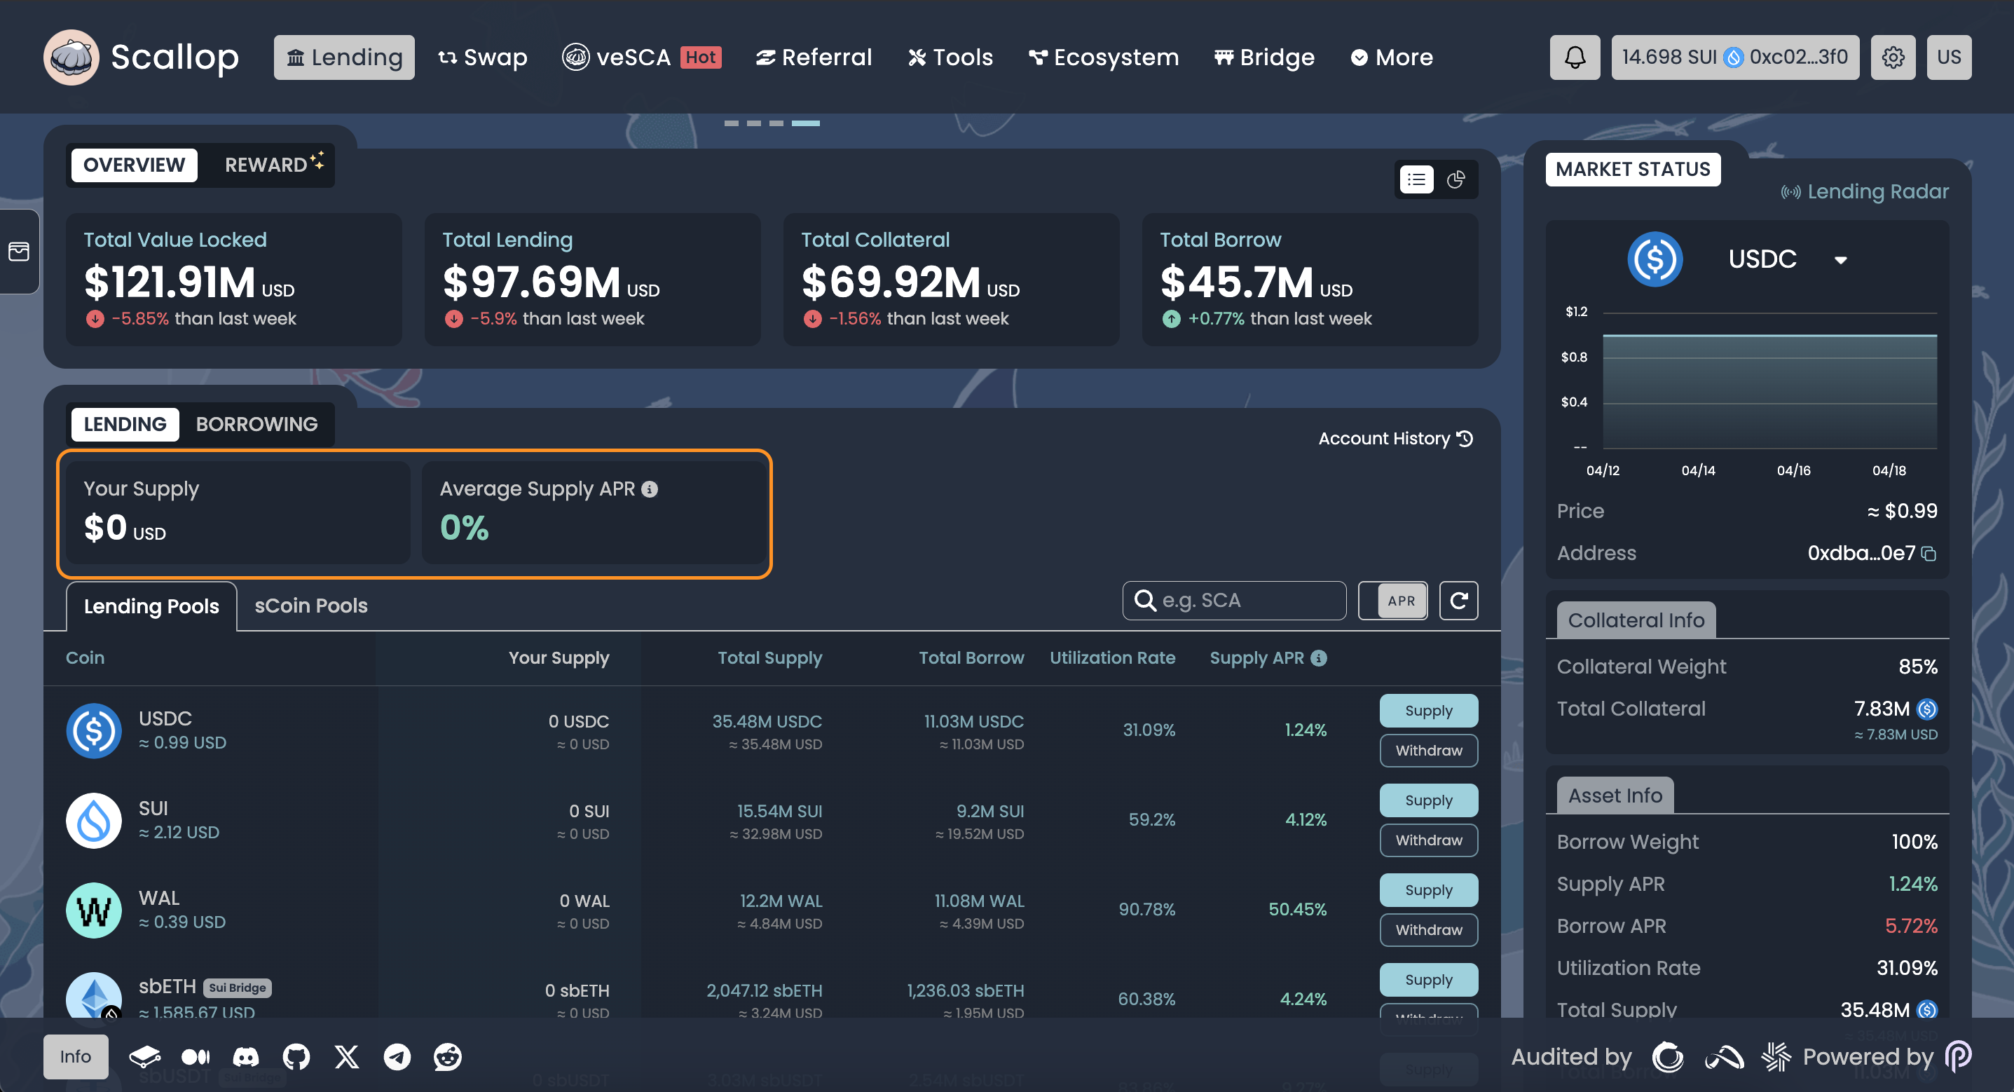
Task: Click the Info button in footer
Action: pos(76,1057)
